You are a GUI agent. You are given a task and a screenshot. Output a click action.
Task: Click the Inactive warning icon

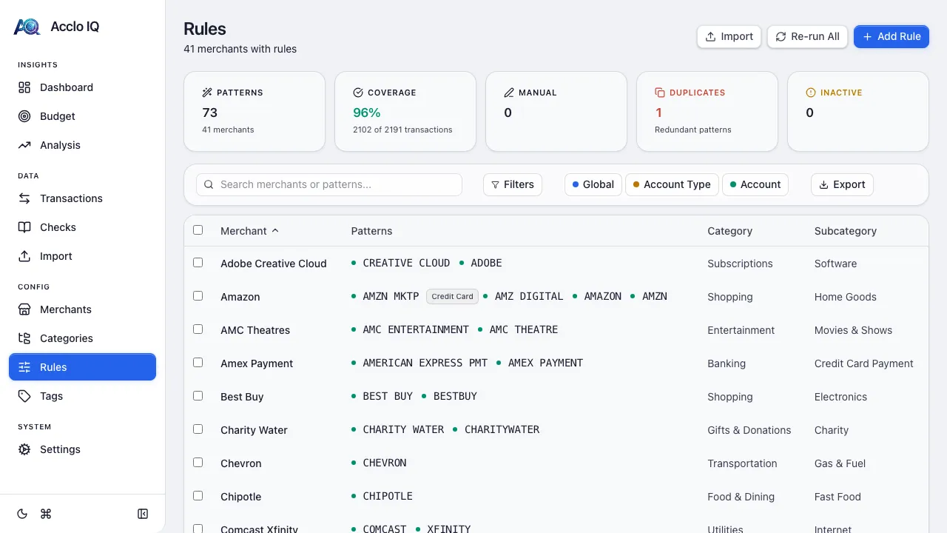coord(811,93)
